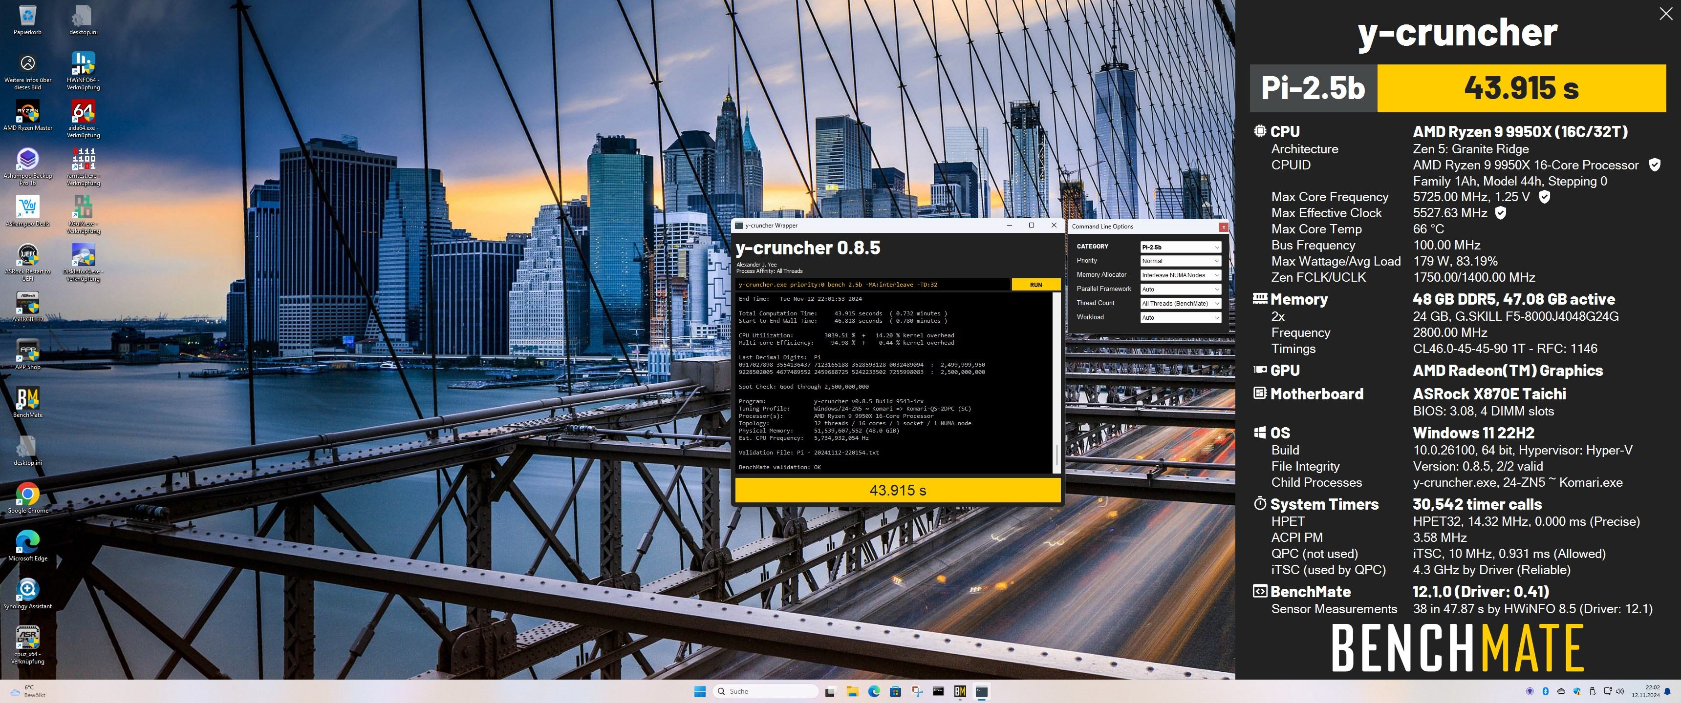Click the 'AMD Radeon(TM) Graphics' GPU text

click(1508, 371)
